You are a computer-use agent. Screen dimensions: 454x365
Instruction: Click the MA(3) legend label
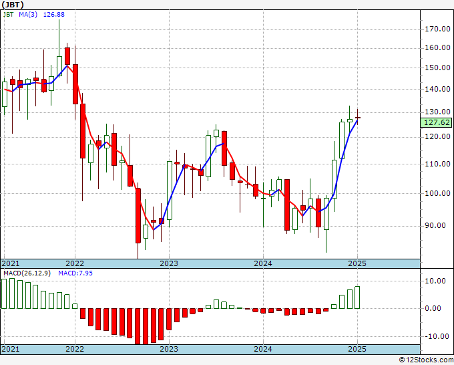click(28, 15)
